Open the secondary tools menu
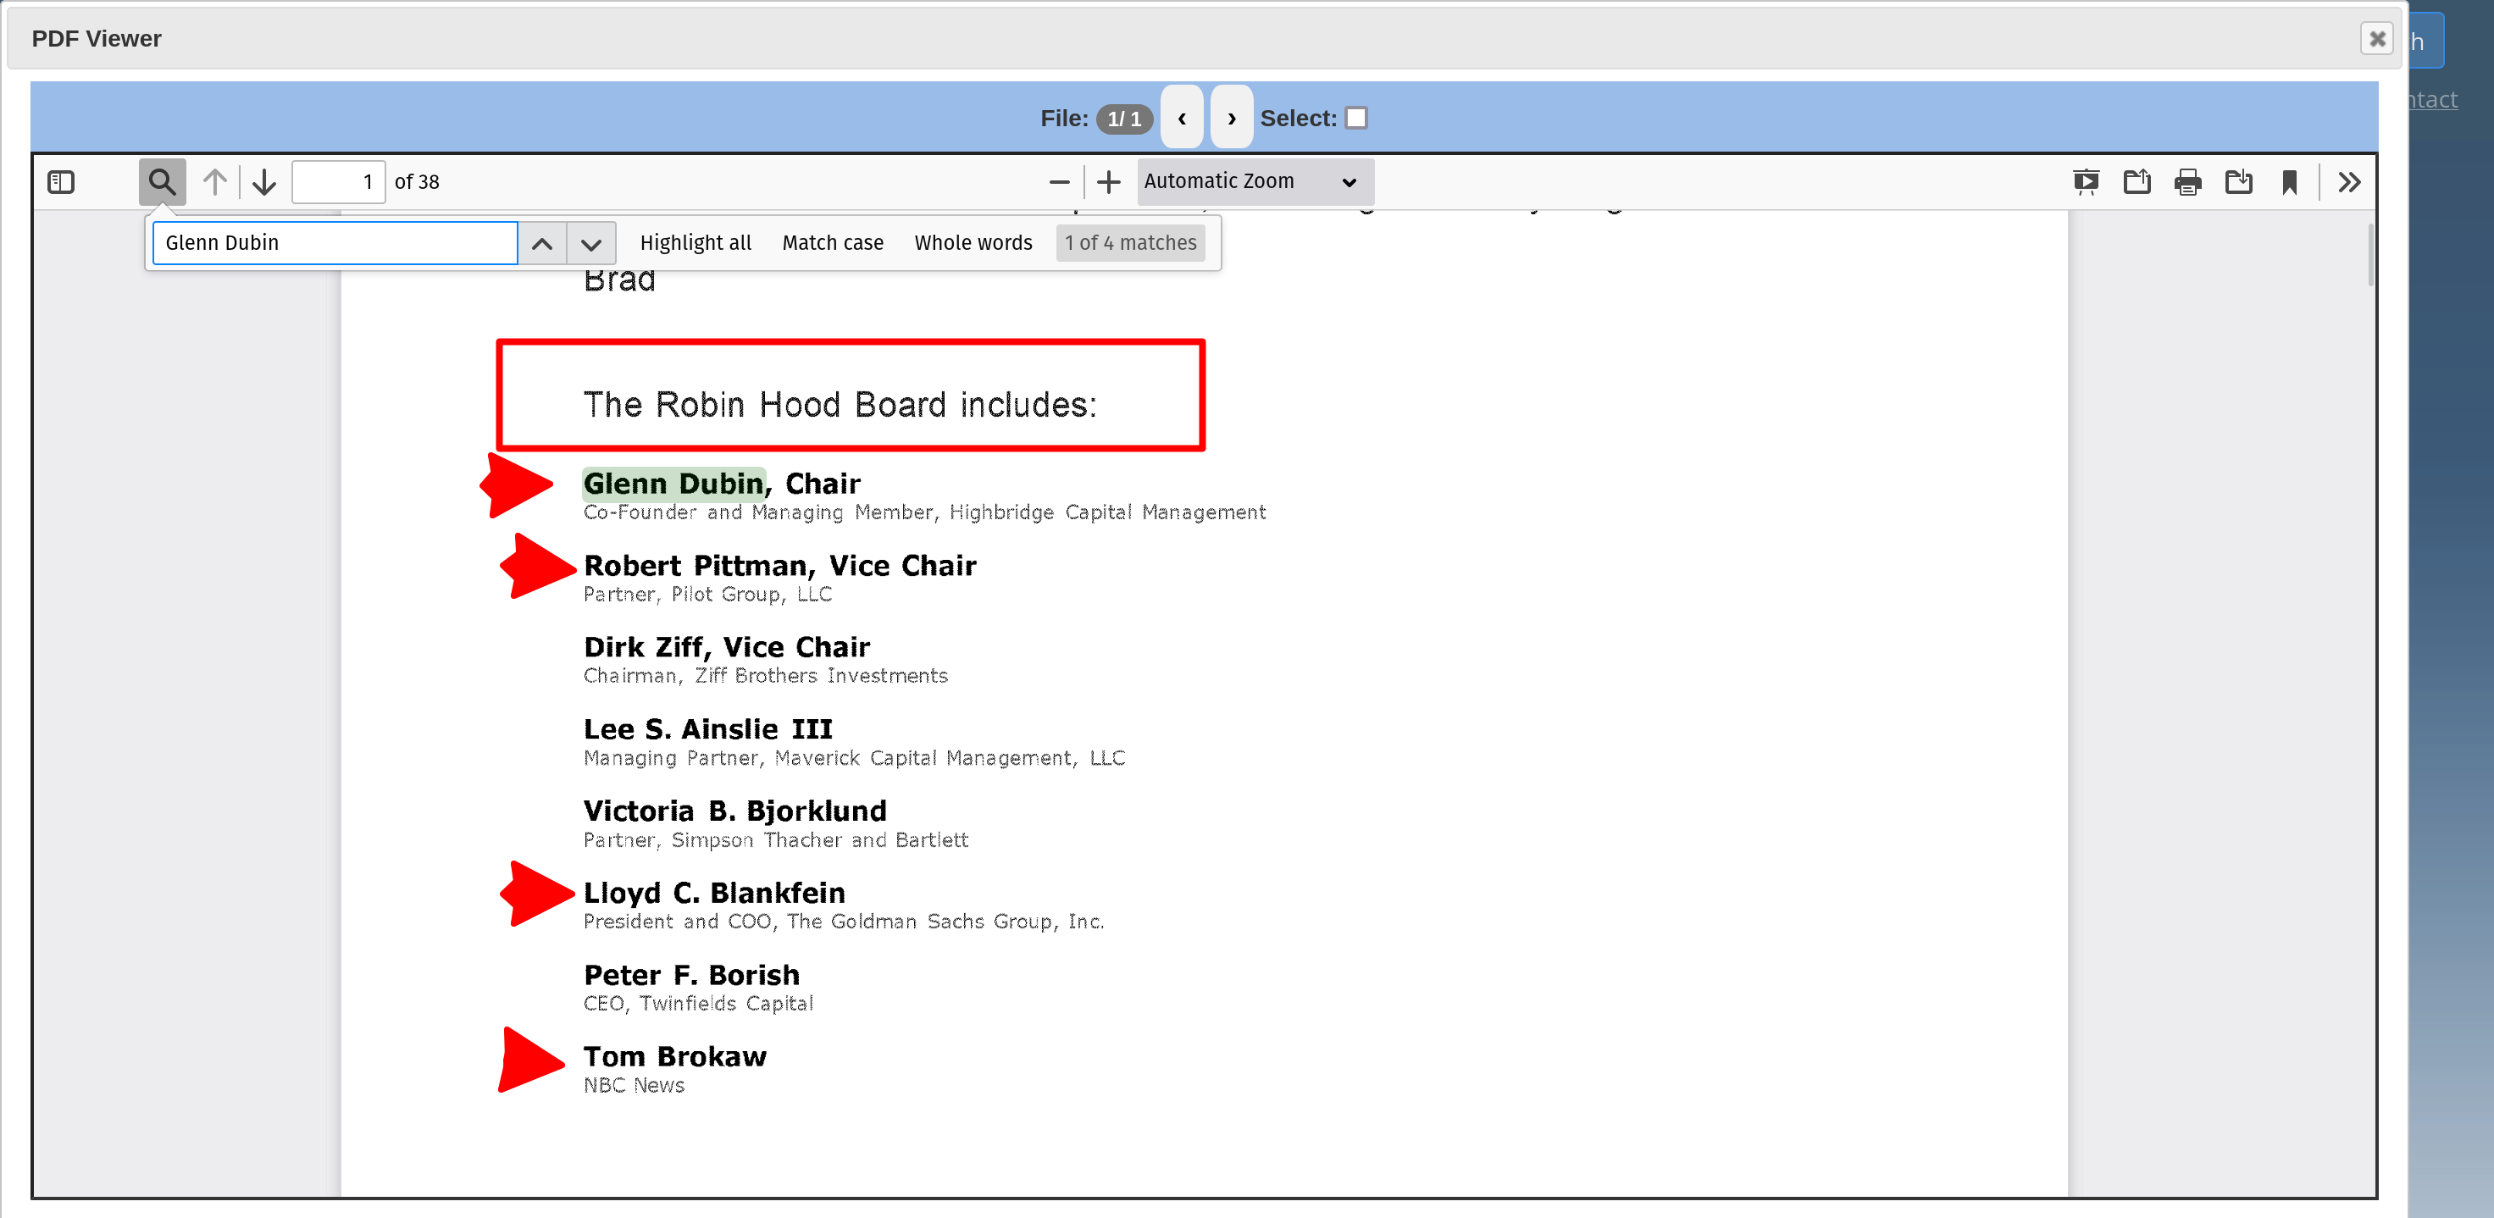 pyautogui.click(x=2349, y=182)
